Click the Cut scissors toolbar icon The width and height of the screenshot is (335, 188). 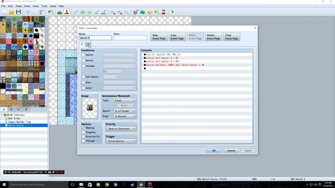[x=28, y=12]
